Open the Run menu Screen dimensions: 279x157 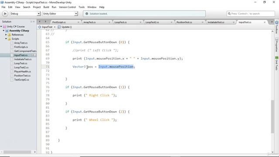click(54, 7)
